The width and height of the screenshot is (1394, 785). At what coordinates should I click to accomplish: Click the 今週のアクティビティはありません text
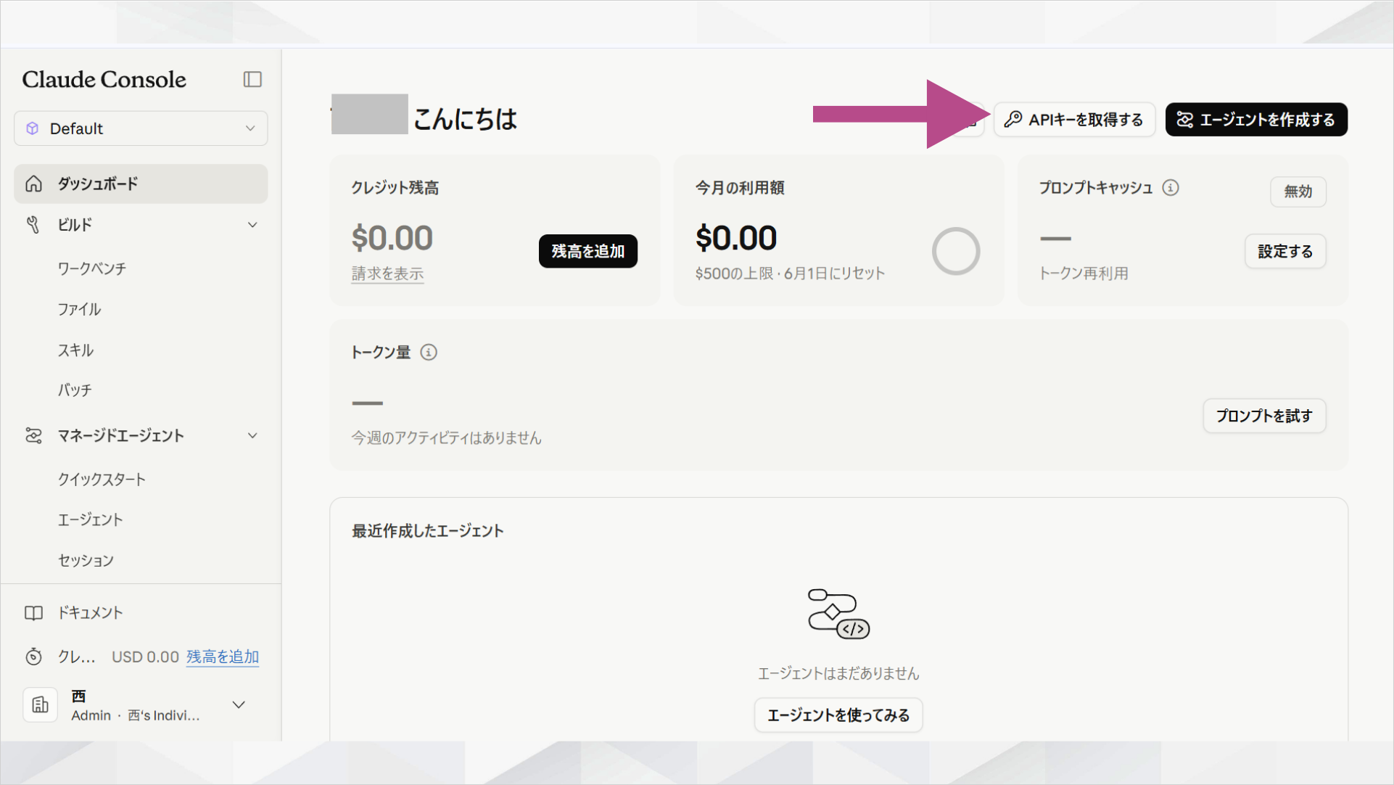click(x=446, y=438)
